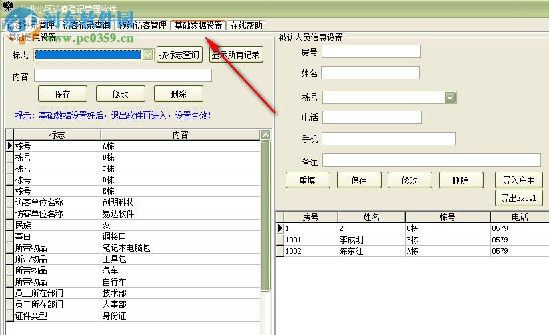Focus the 内容 input field

[123, 75]
